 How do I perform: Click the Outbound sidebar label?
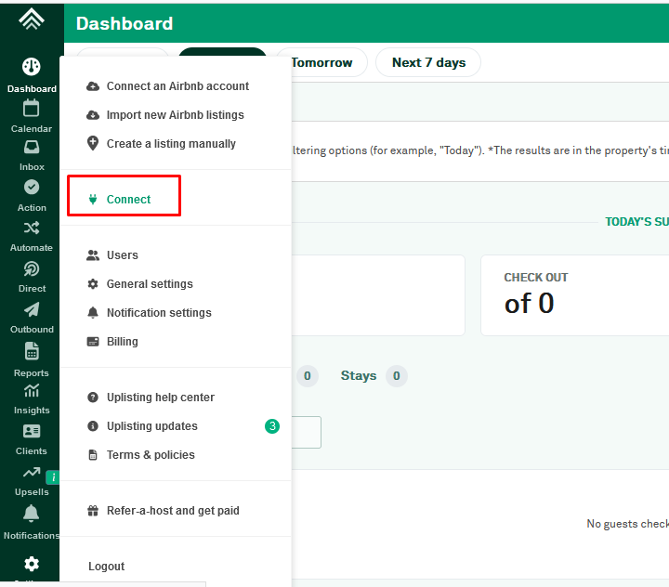click(x=32, y=330)
